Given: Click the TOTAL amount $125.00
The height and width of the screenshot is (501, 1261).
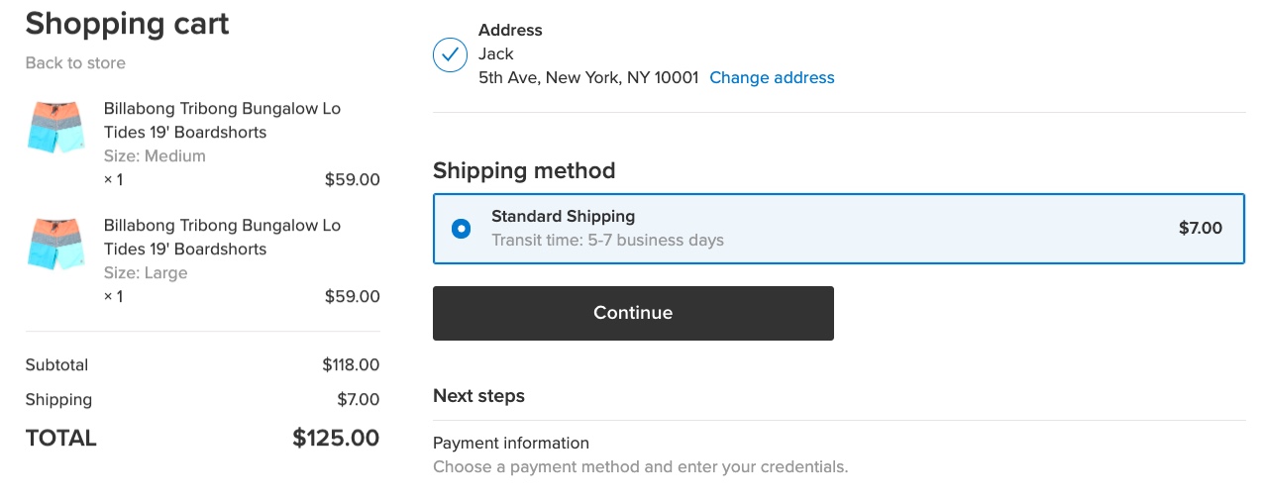Looking at the screenshot, I should click(336, 438).
